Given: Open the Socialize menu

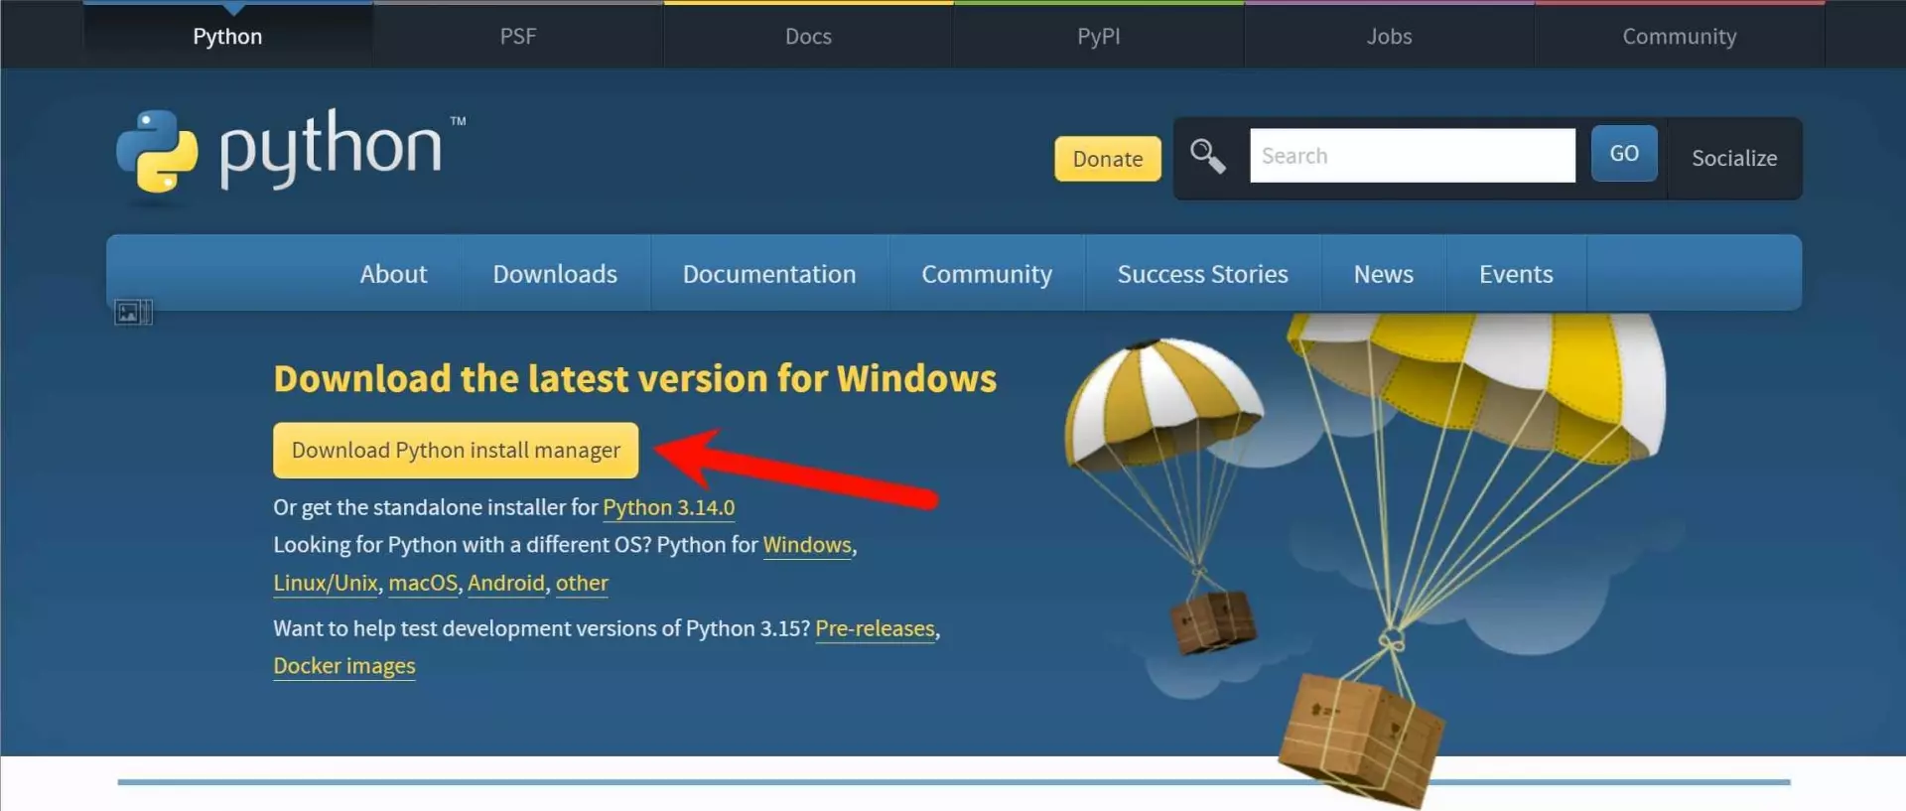Looking at the screenshot, I should [1734, 158].
